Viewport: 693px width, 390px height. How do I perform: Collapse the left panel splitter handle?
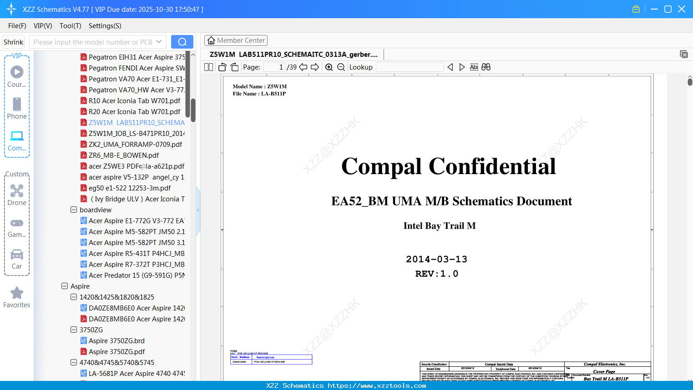click(x=198, y=210)
